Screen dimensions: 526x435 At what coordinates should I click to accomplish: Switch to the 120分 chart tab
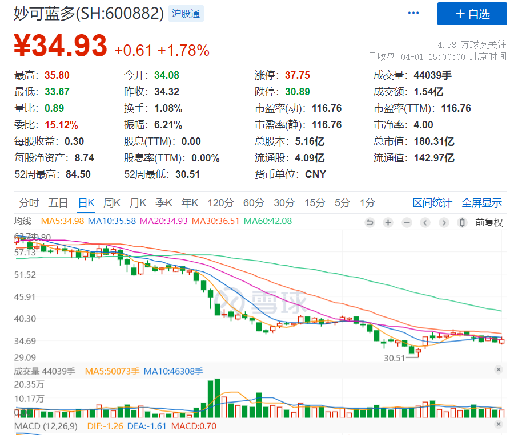(x=220, y=202)
